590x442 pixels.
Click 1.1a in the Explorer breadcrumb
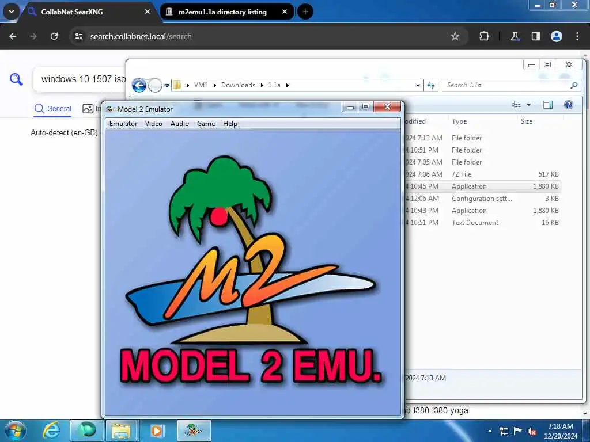pyautogui.click(x=274, y=85)
